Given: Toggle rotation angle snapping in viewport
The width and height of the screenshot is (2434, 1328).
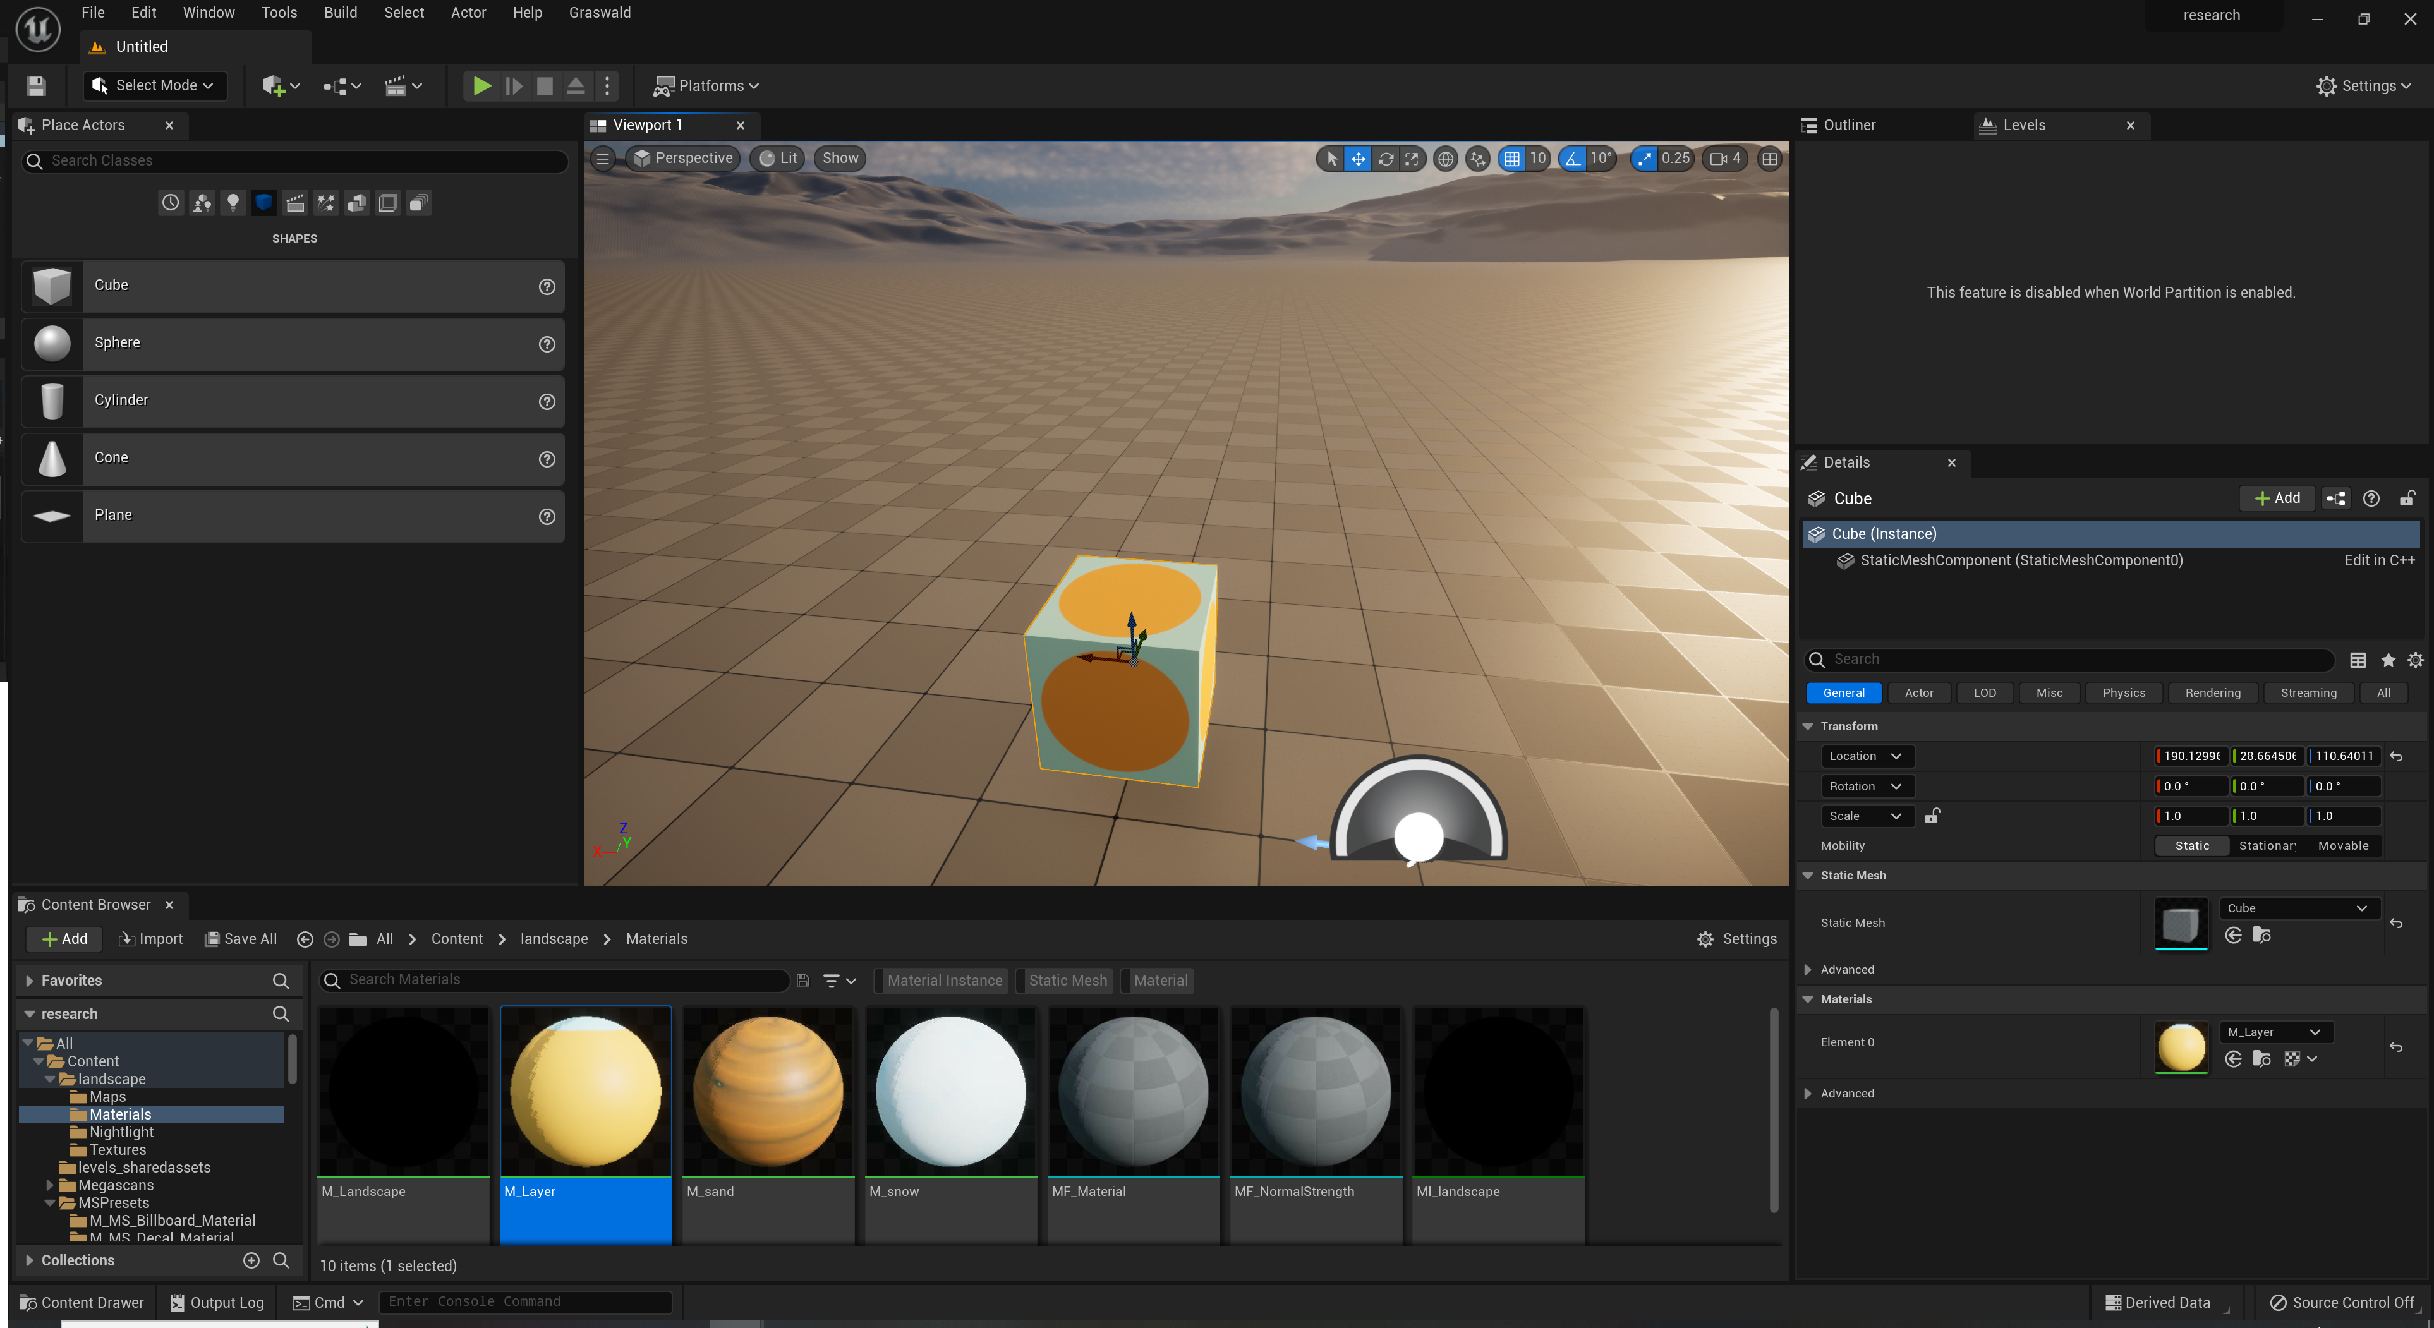Looking at the screenshot, I should (1572, 159).
